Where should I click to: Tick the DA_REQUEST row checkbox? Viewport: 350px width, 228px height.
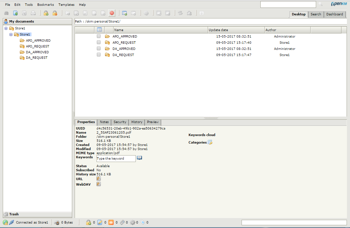point(99,55)
